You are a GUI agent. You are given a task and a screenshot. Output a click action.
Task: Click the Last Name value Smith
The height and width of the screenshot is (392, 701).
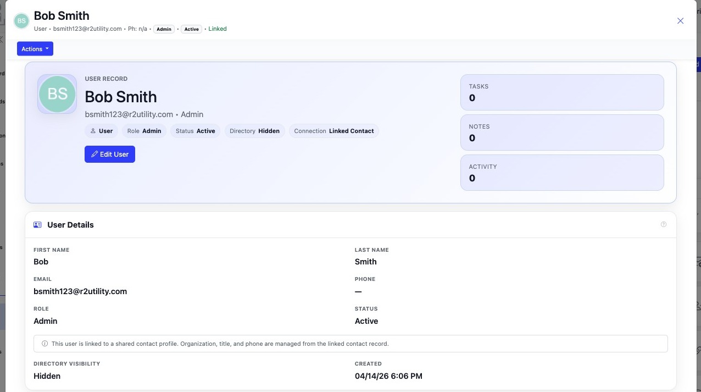366,262
